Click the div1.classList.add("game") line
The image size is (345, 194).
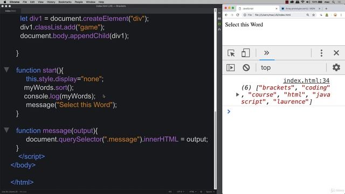(63, 27)
